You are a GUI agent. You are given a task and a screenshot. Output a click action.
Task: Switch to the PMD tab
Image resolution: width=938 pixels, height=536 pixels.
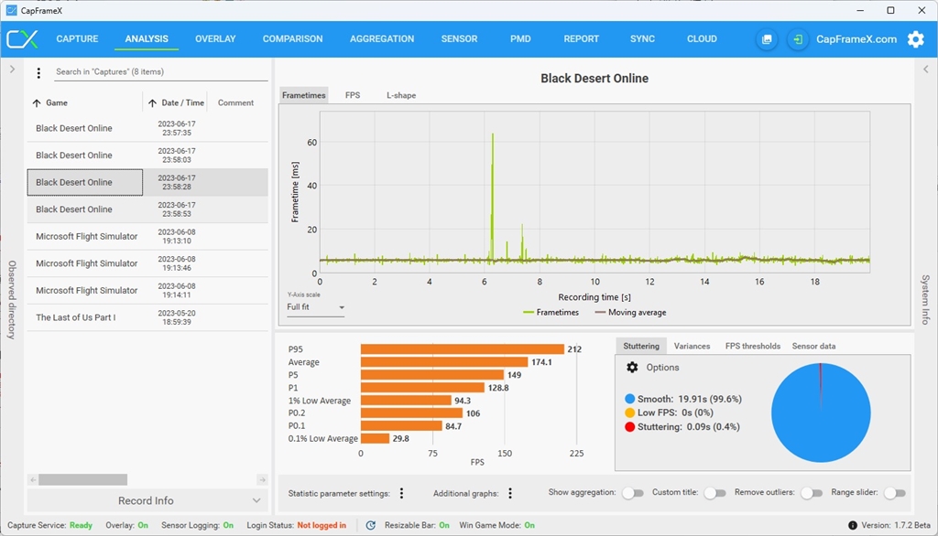coord(520,38)
